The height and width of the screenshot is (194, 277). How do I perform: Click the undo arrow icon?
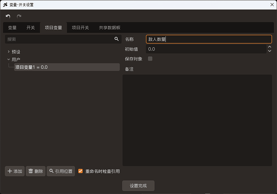tap(8, 16)
